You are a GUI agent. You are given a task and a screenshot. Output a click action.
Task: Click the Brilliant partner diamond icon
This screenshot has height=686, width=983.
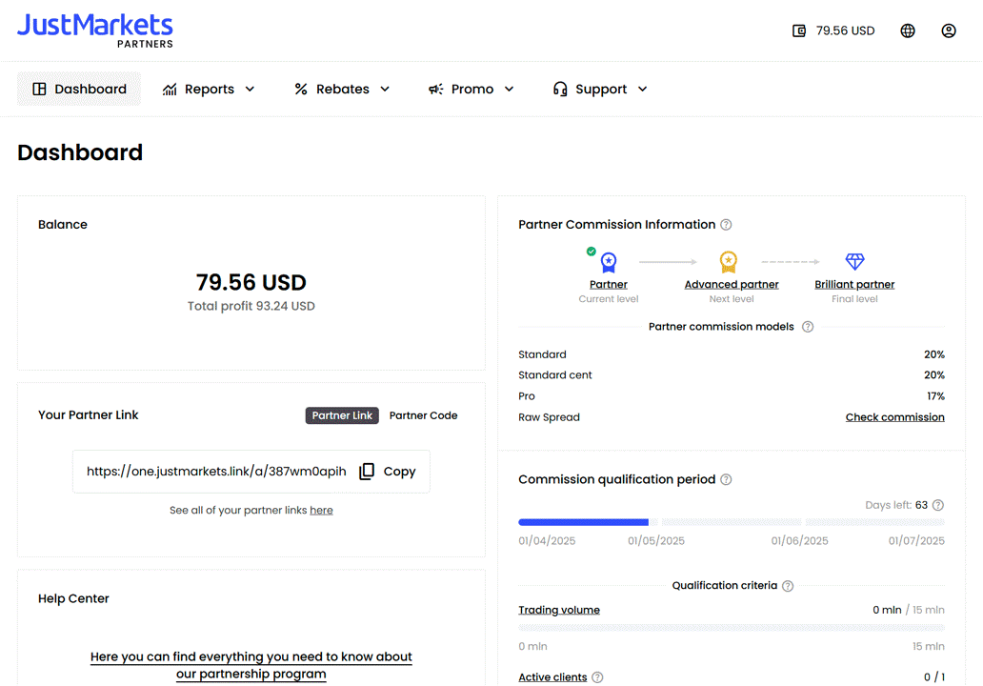(x=854, y=261)
